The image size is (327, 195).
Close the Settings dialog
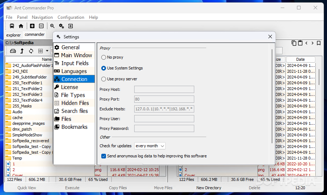270,37
